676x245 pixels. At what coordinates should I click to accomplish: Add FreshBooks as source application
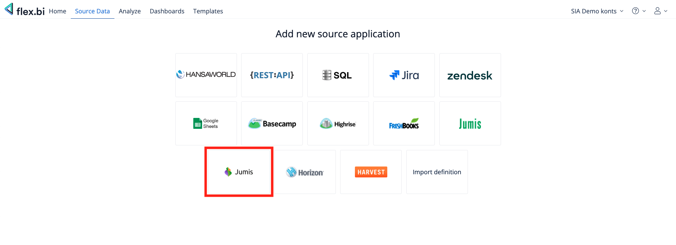[x=404, y=124]
